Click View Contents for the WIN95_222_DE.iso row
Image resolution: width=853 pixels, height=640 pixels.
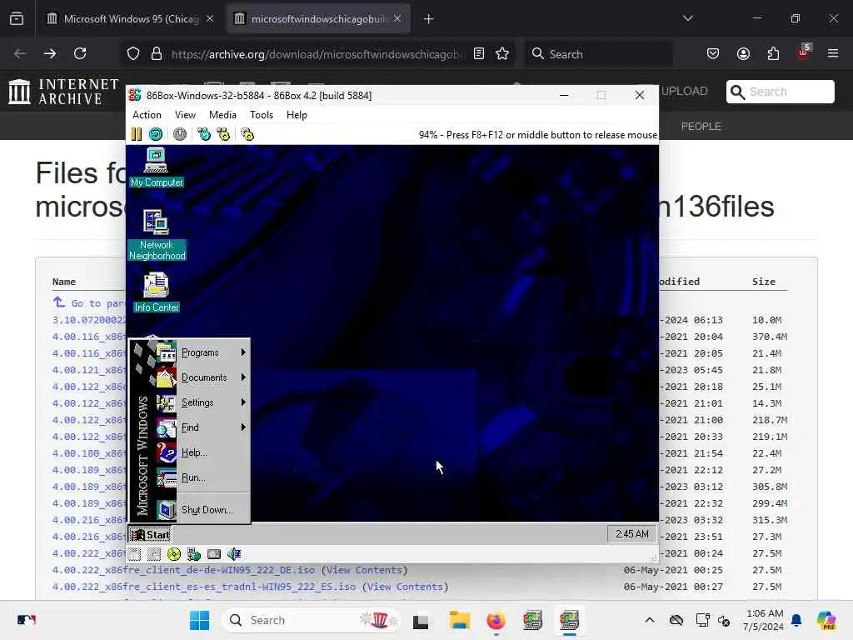click(365, 570)
